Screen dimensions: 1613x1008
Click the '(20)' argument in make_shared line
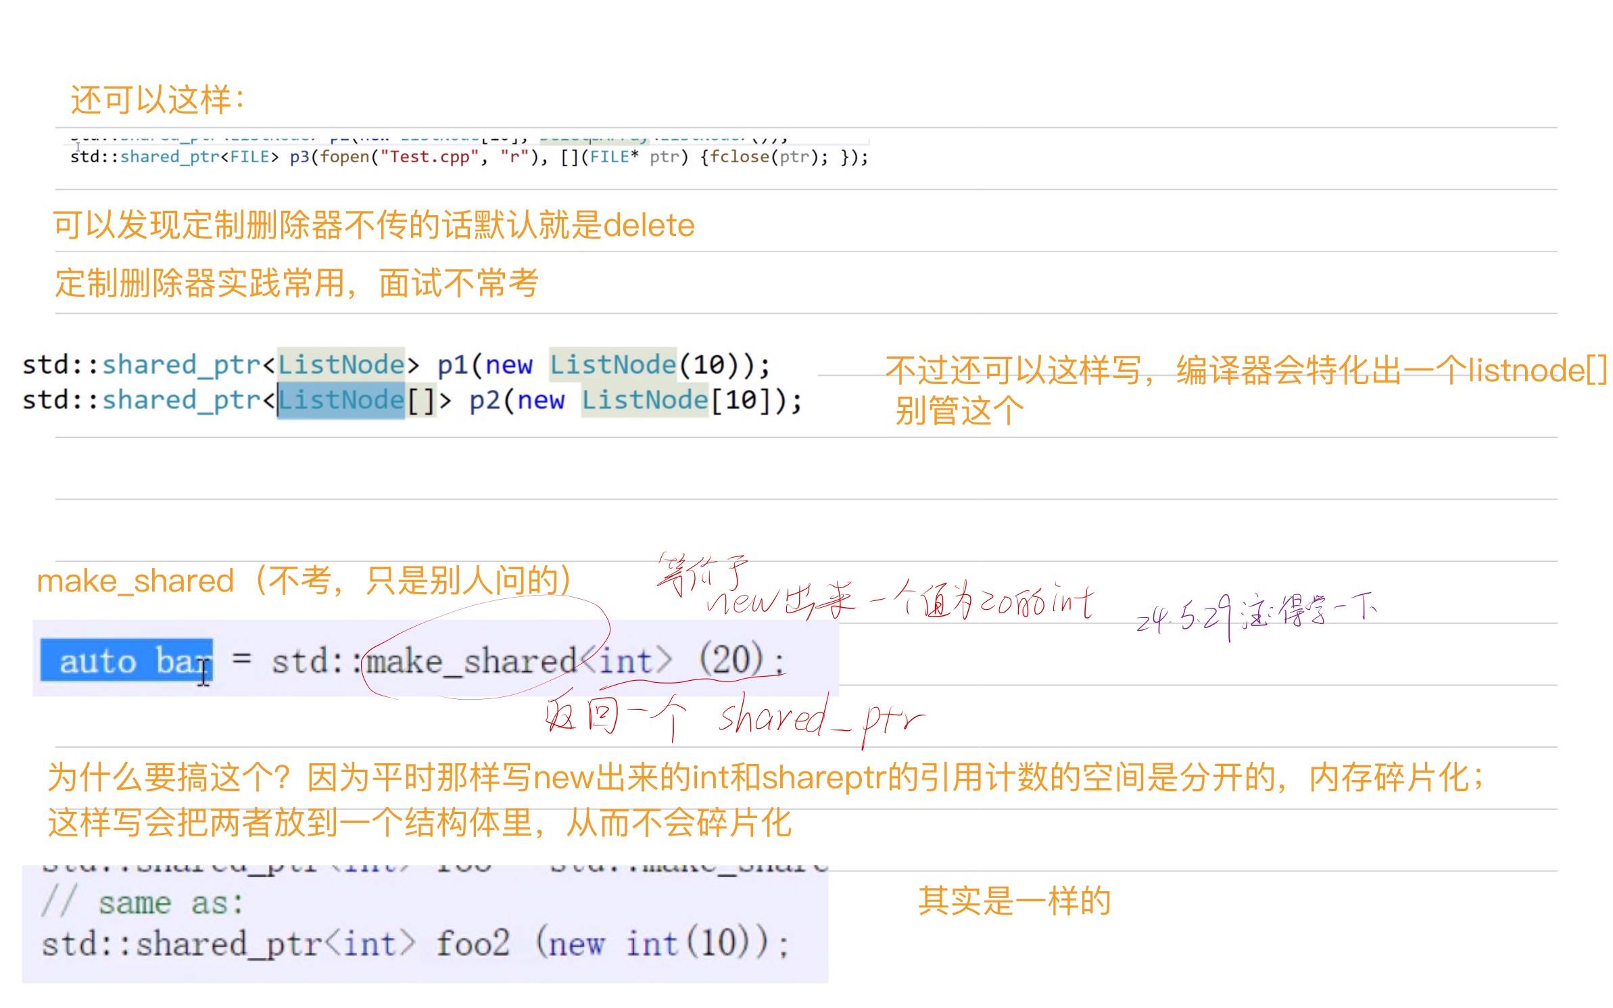(731, 659)
